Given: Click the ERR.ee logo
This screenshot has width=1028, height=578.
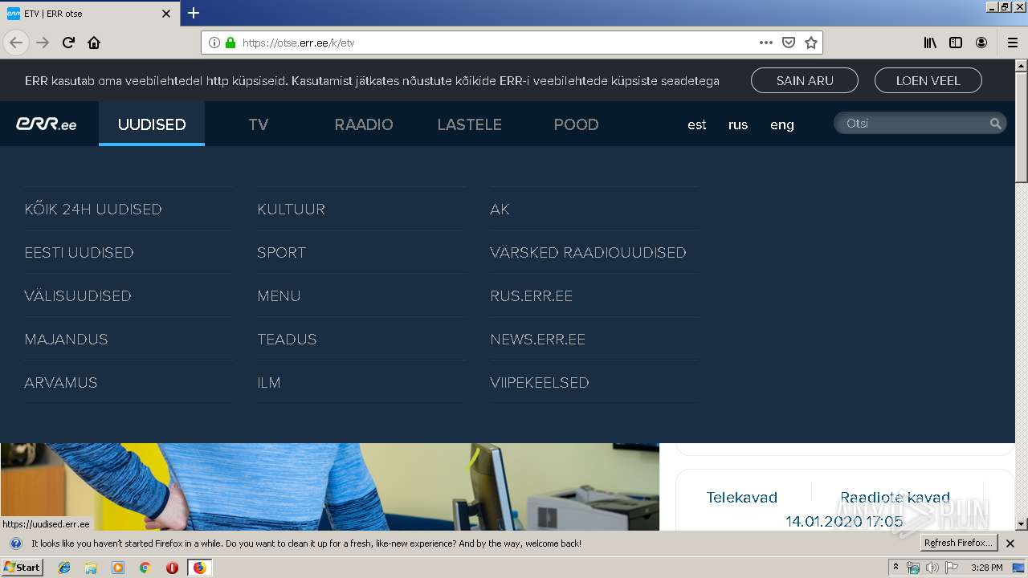Looking at the screenshot, I should coord(47,124).
